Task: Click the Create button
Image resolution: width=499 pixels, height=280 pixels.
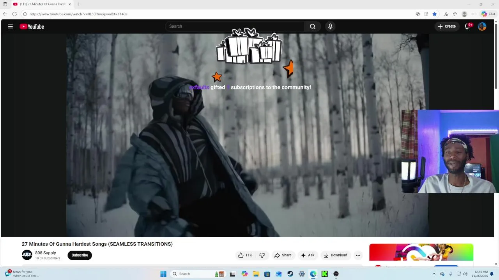Action: (447, 26)
